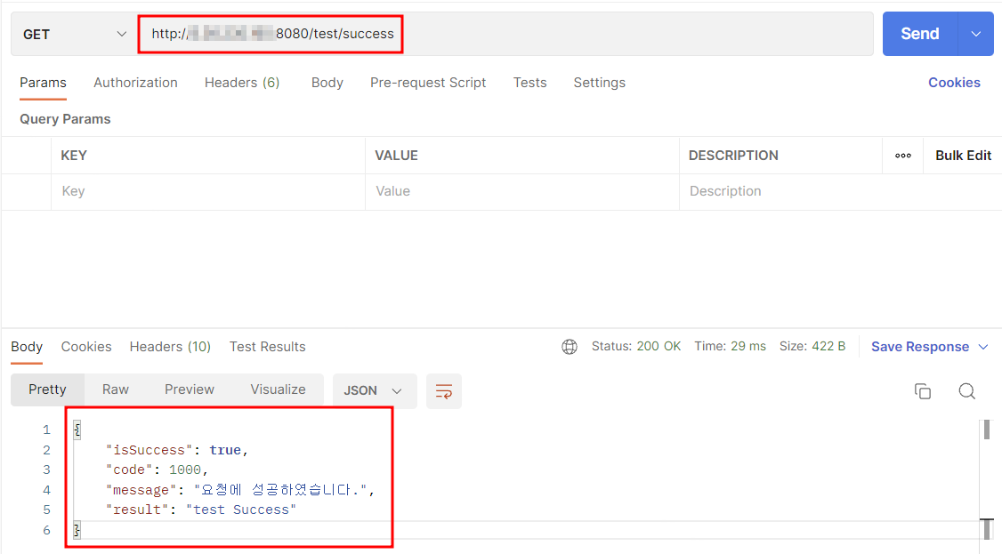
Task: Open the Test Results tab
Action: [267, 347]
